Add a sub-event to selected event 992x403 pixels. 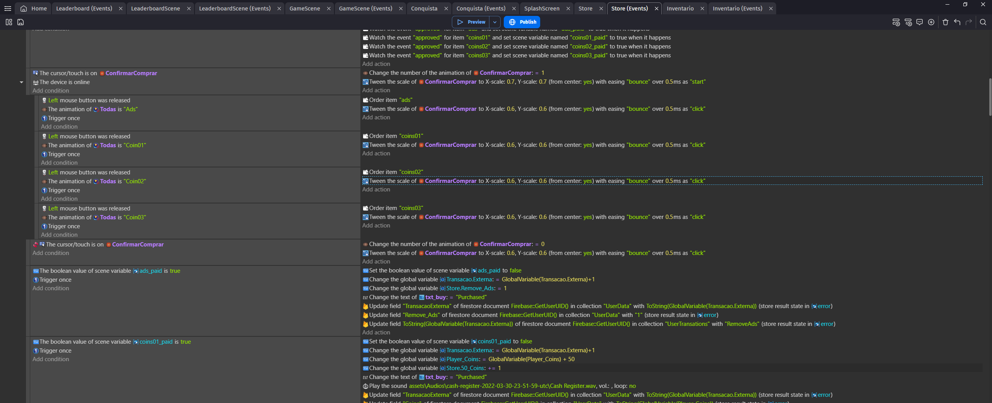908,22
